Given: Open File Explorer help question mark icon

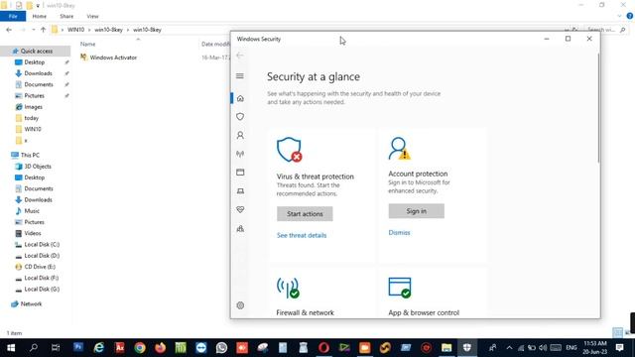Looking at the screenshot, I should pyautogui.click(x=630, y=16).
